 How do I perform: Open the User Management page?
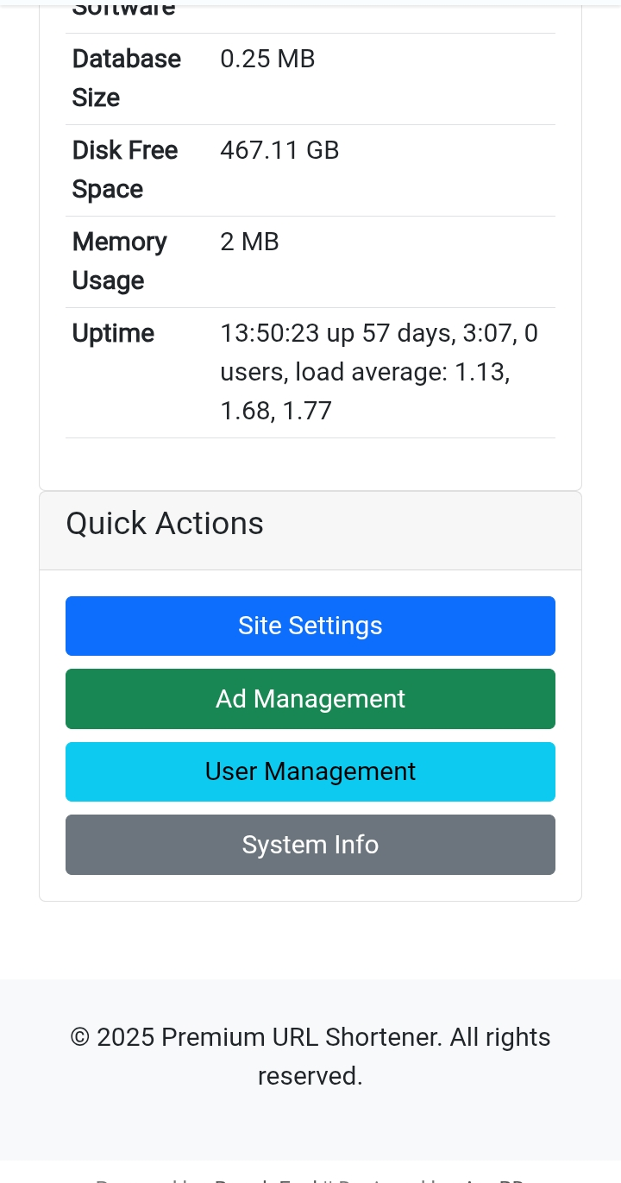310,771
